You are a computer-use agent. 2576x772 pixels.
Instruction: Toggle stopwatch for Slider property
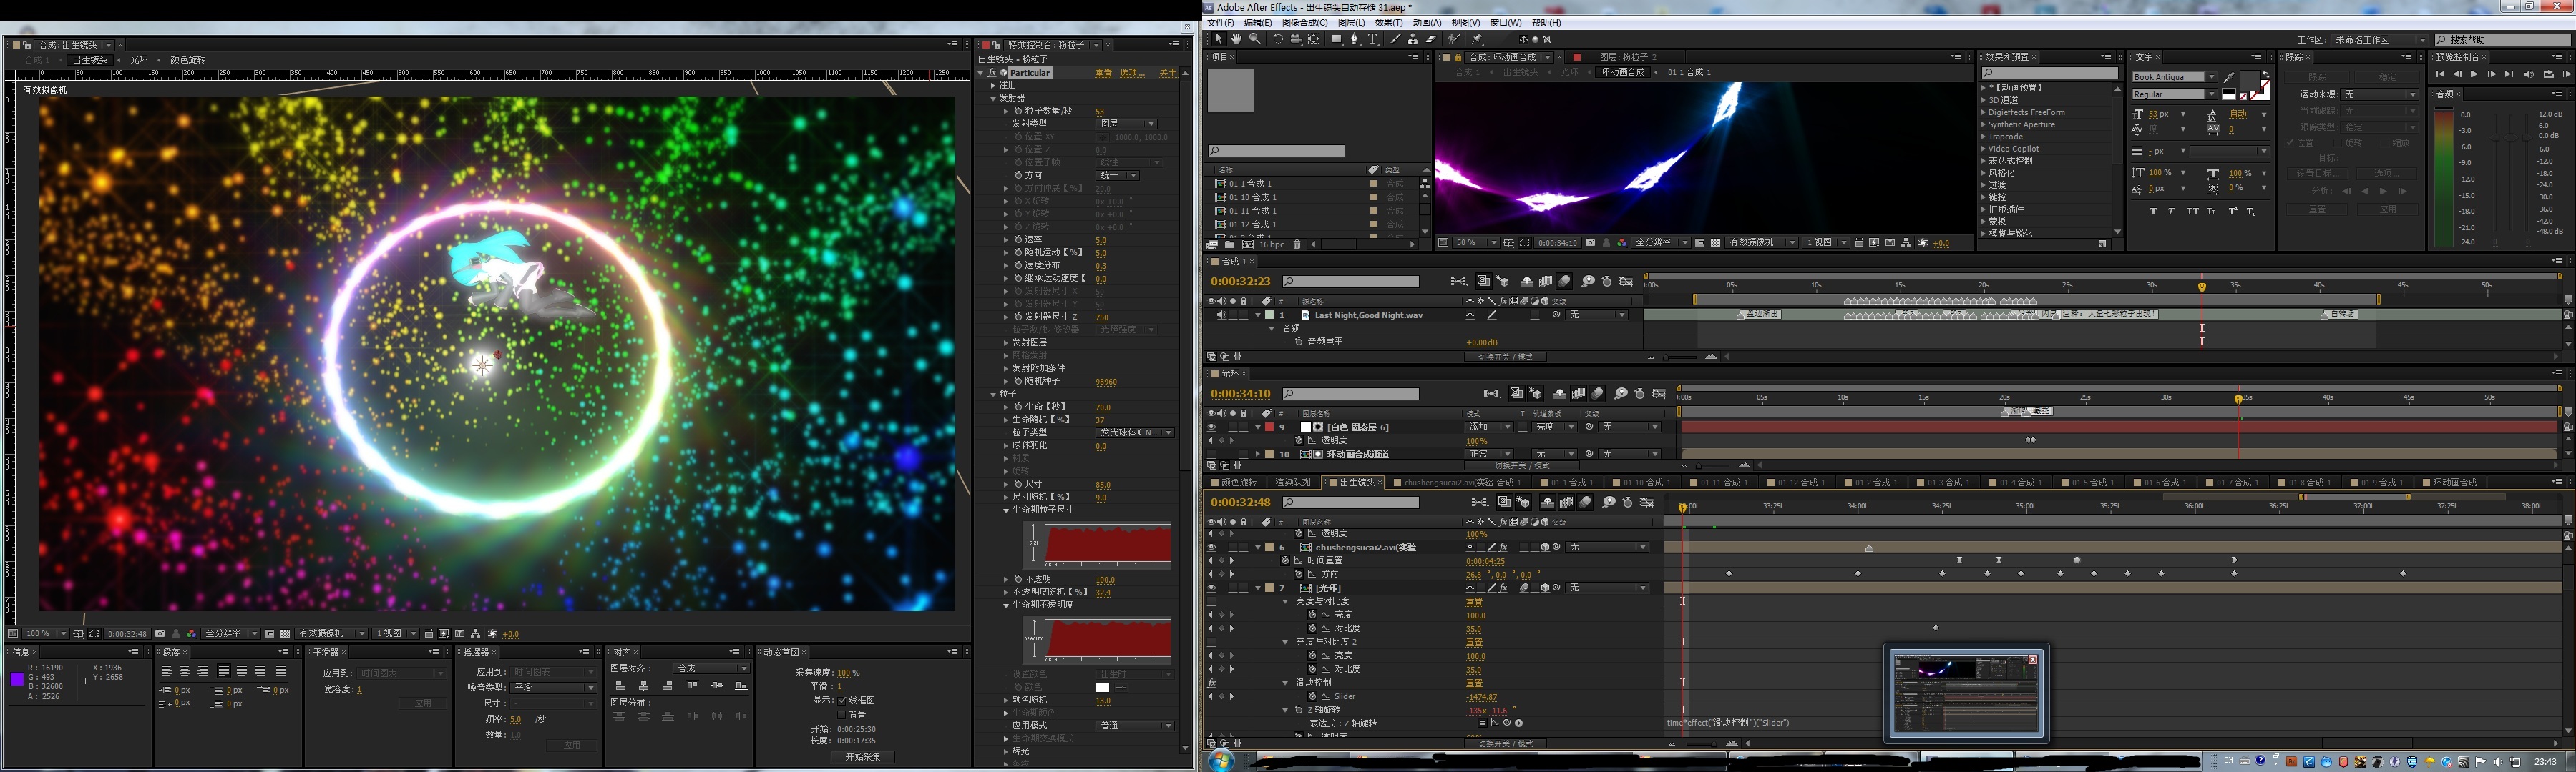[x=1313, y=696]
